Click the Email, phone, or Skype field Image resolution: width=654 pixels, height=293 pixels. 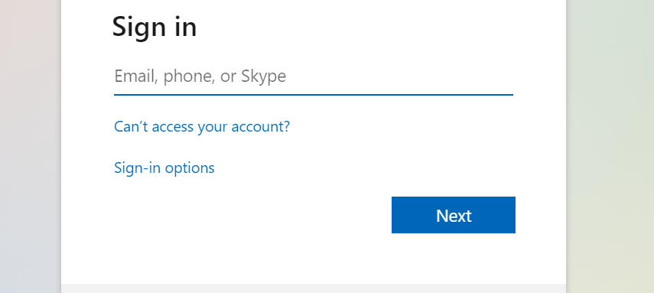tap(314, 77)
